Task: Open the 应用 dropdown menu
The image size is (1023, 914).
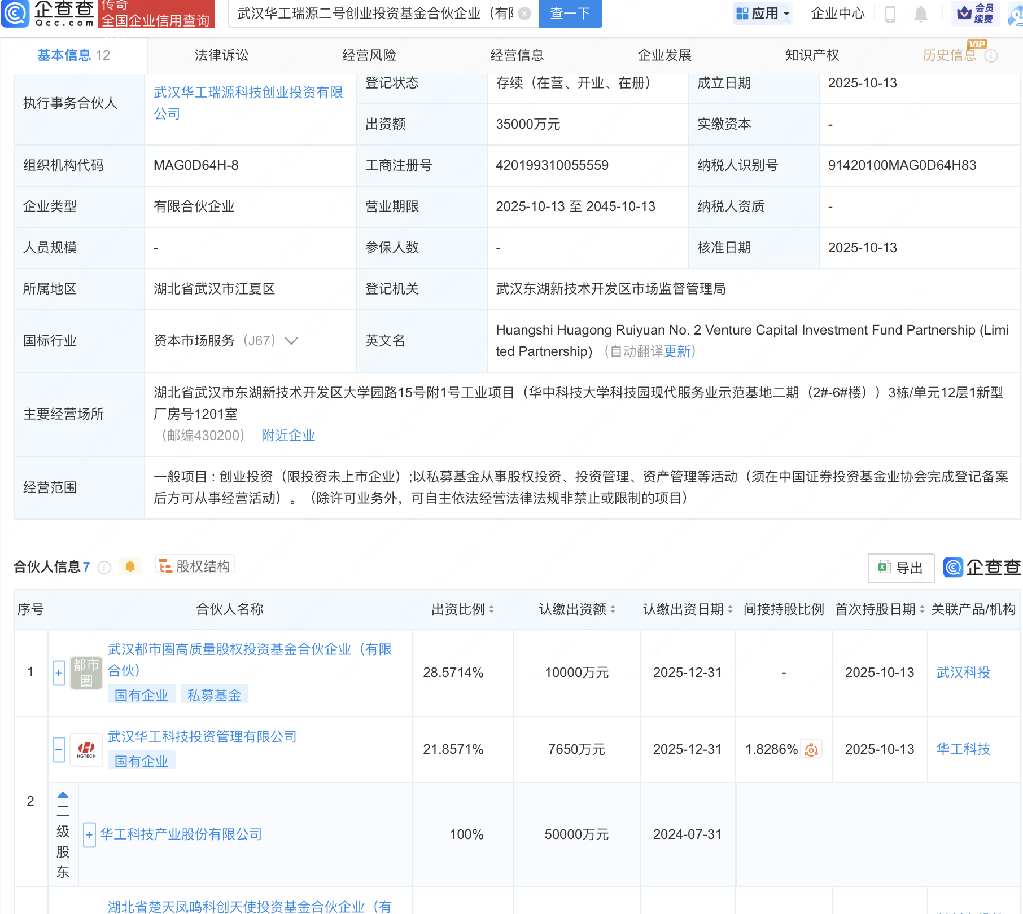Action: tap(763, 14)
